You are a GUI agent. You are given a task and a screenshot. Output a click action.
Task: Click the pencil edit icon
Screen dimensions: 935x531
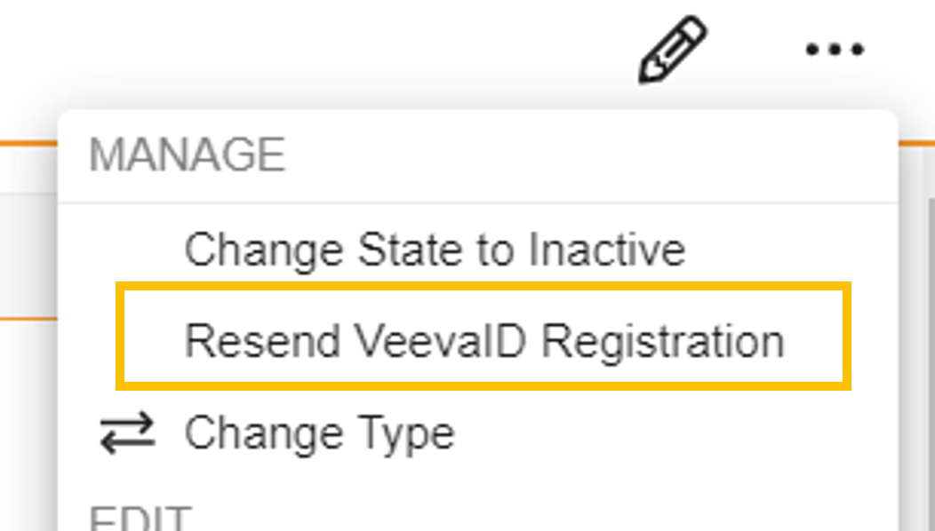(673, 50)
